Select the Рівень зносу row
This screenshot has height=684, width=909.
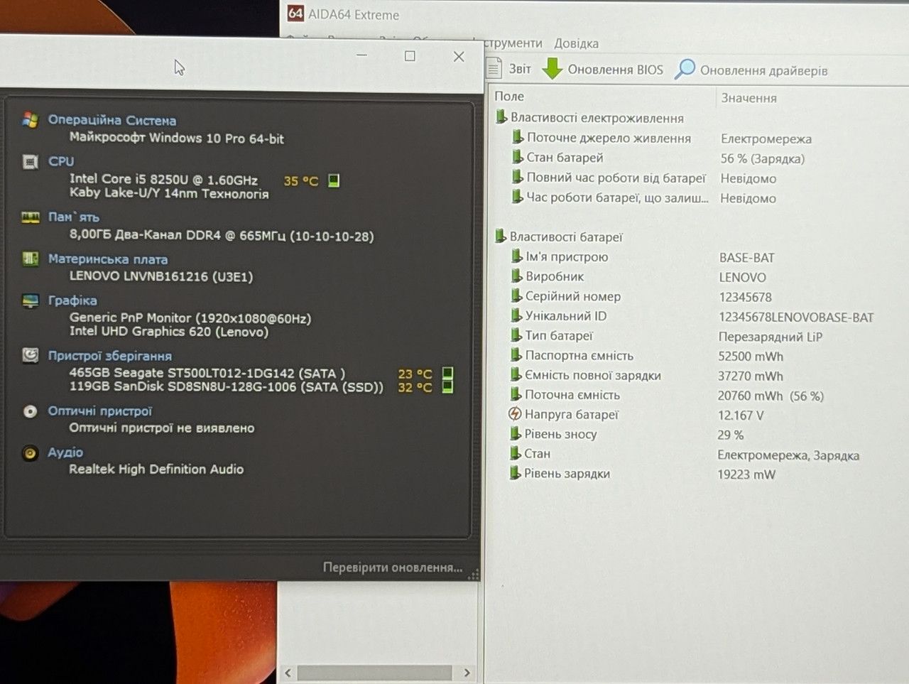point(685,434)
